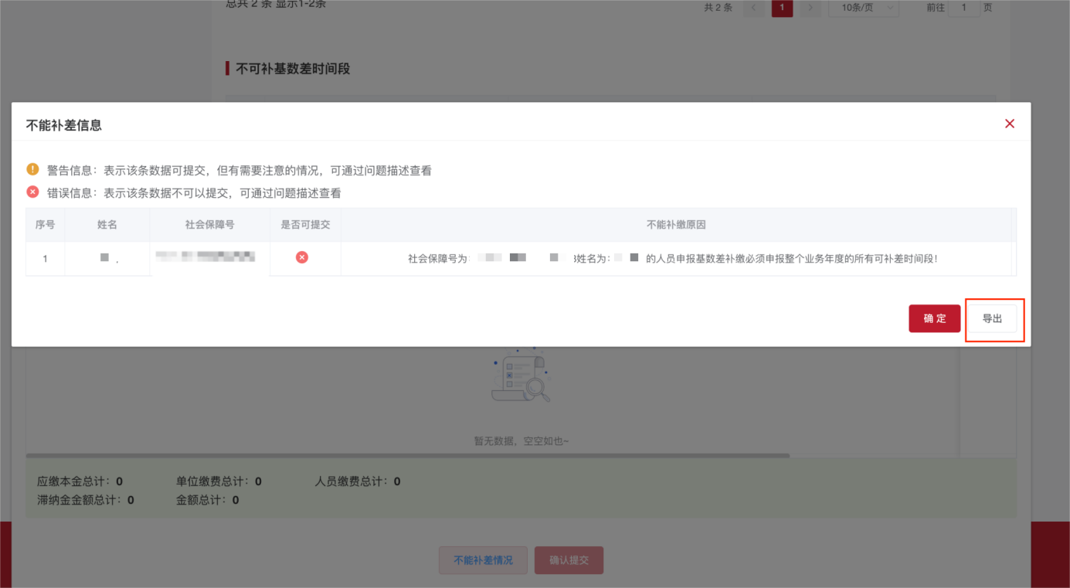Click the 是否可提交 column header
The image size is (1070, 588).
coord(305,224)
